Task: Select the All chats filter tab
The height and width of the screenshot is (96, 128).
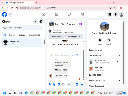Action: point(5,35)
